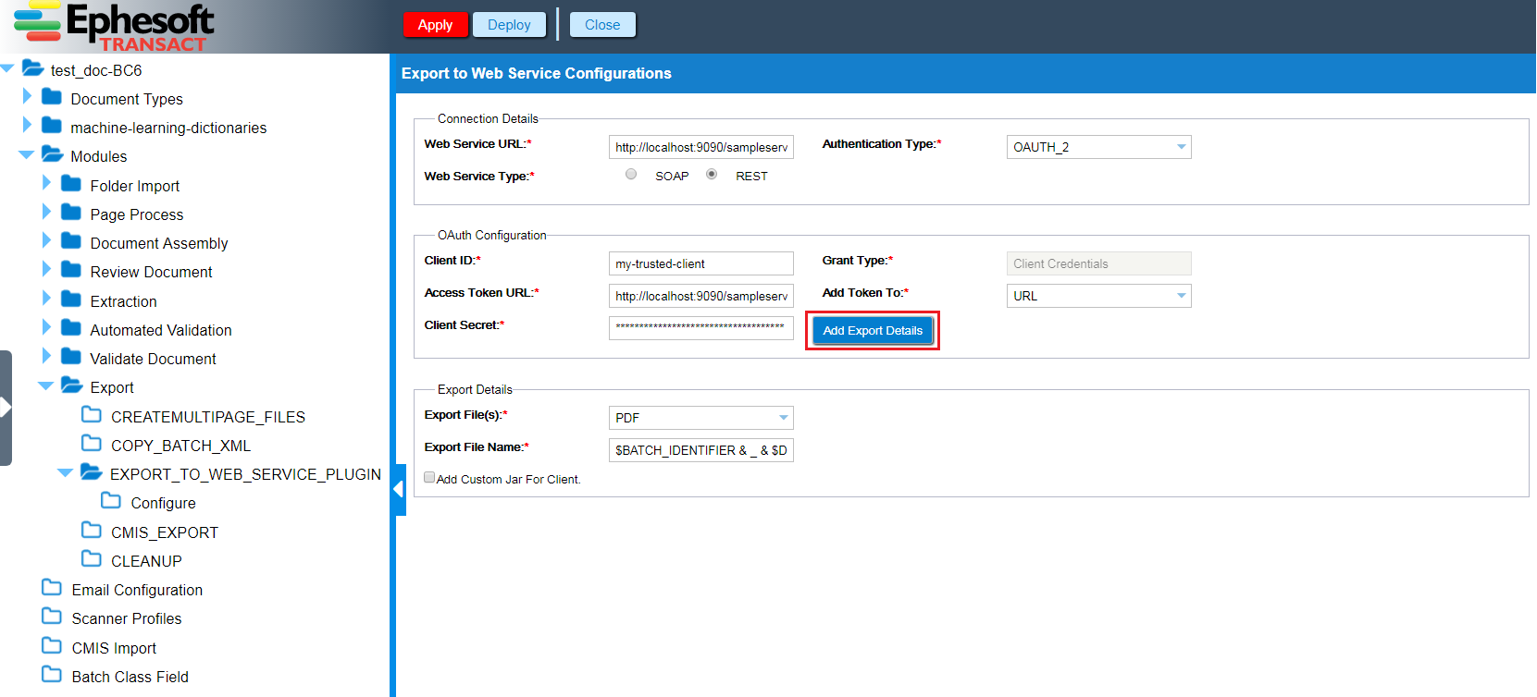Open Batch Class Field item
The image size is (1537, 697).
point(130,677)
